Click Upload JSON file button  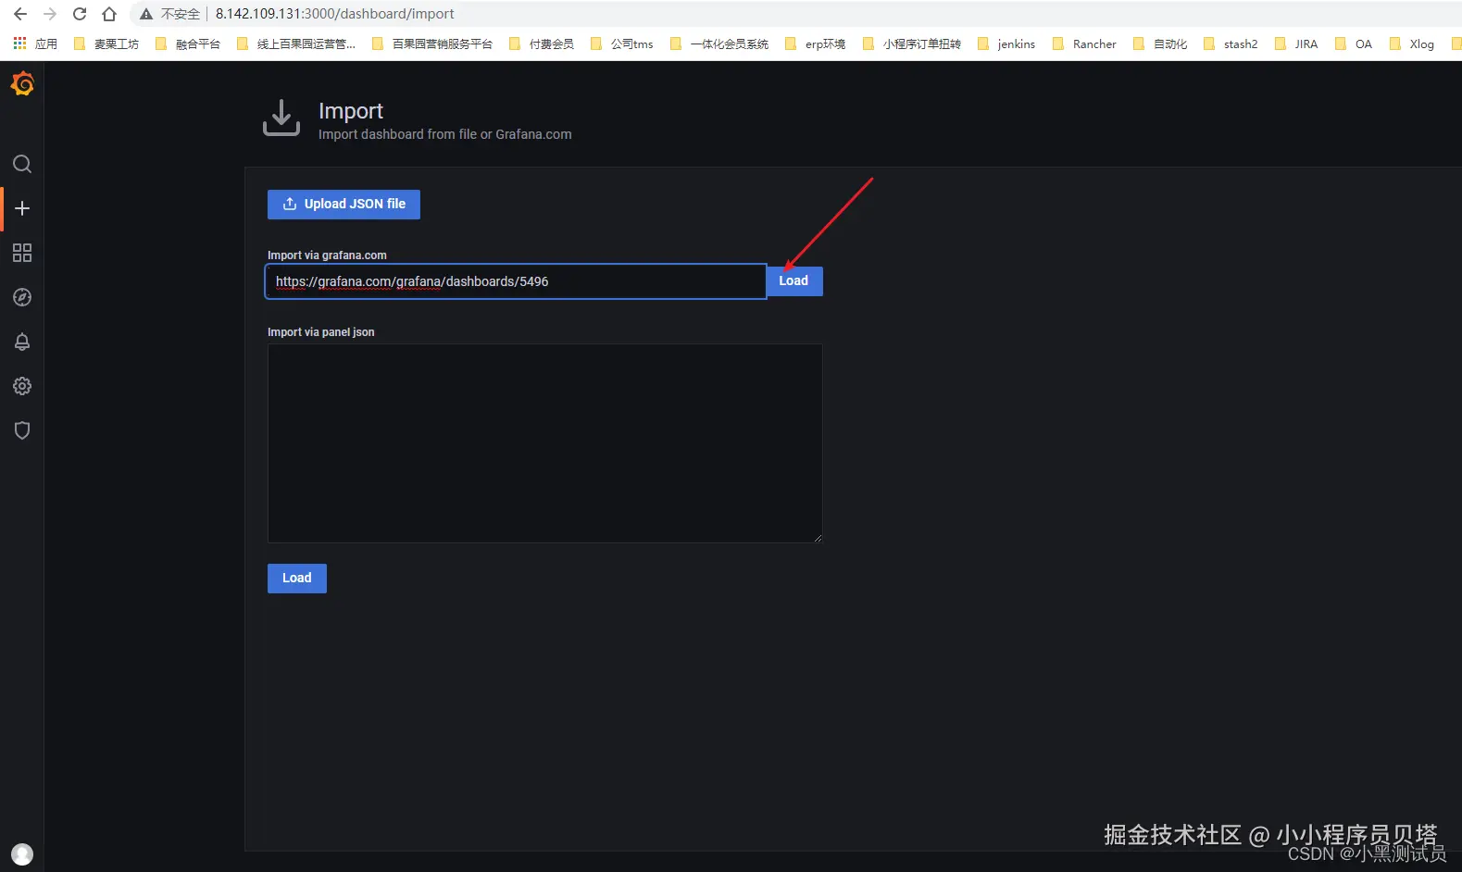(344, 205)
